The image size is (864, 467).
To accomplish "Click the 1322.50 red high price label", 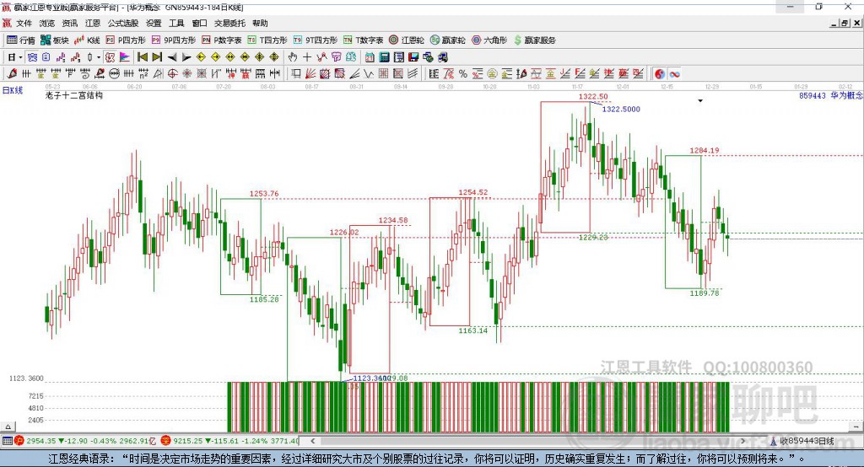I will coord(593,96).
